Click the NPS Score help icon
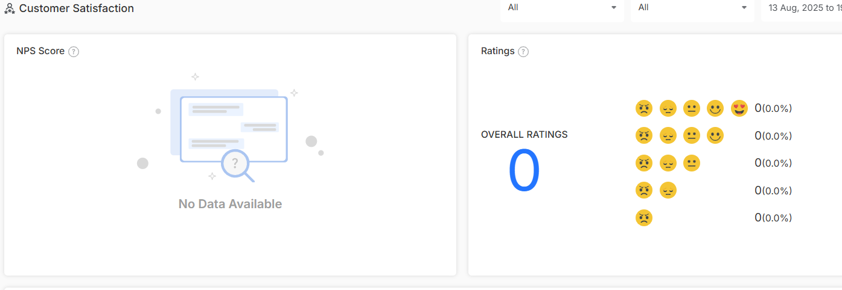842x290 pixels. (x=74, y=52)
